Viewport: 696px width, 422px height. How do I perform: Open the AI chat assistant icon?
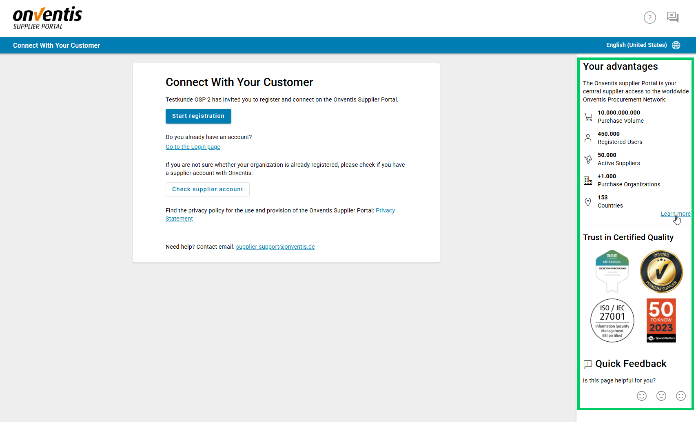tap(672, 17)
